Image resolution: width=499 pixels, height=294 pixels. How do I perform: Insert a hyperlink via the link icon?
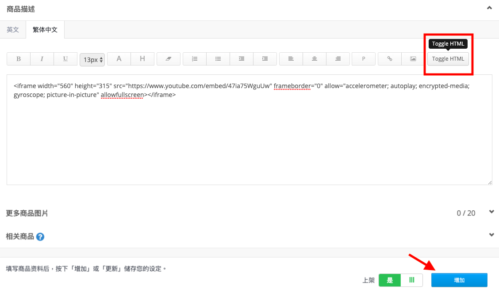tap(390, 59)
